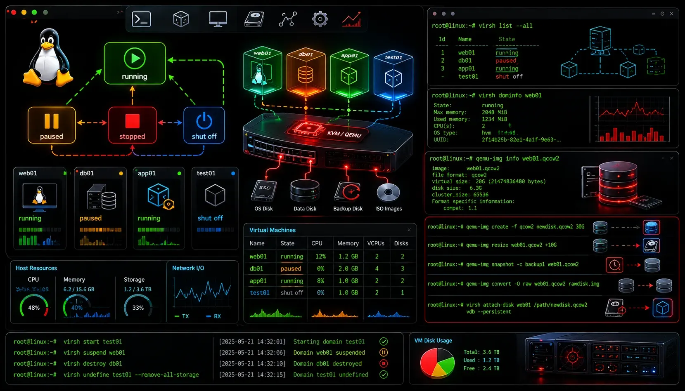685x391 pixels.
Task: Open the monitor display icon in toolbar
Action: pos(218,19)
